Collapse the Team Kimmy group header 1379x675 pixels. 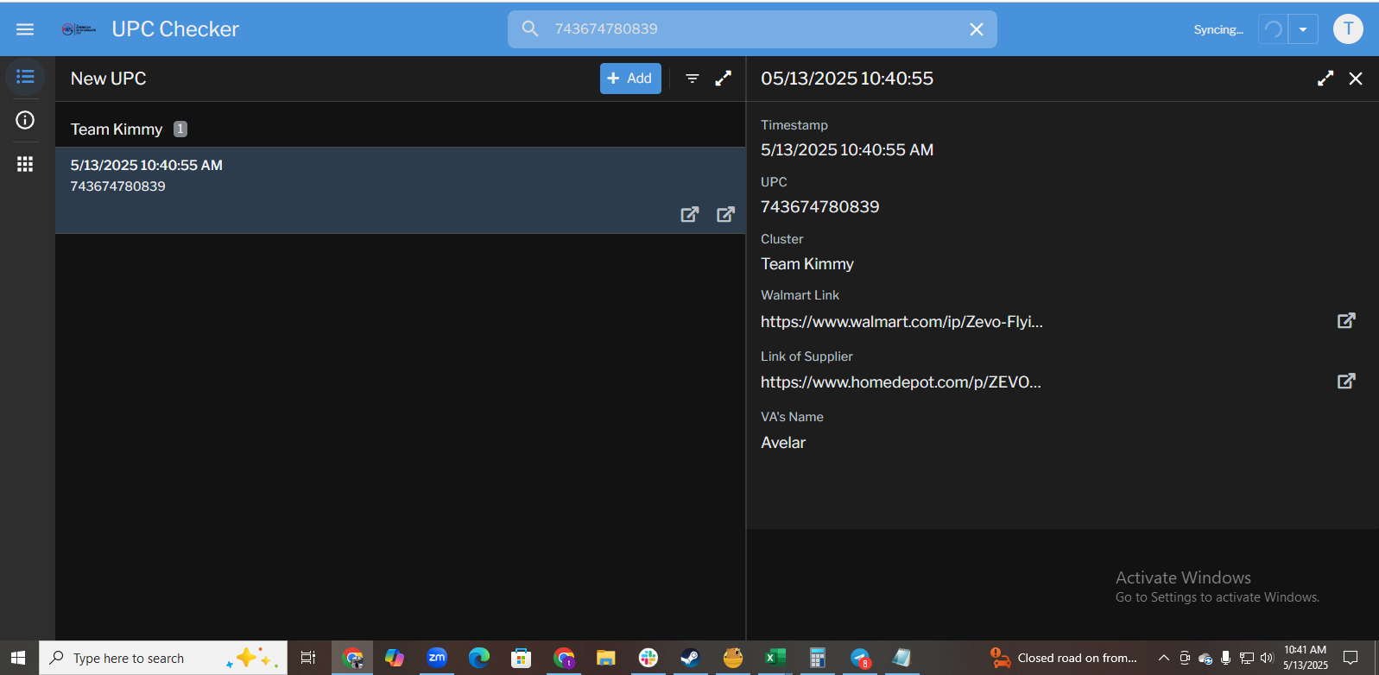[117, 129]
